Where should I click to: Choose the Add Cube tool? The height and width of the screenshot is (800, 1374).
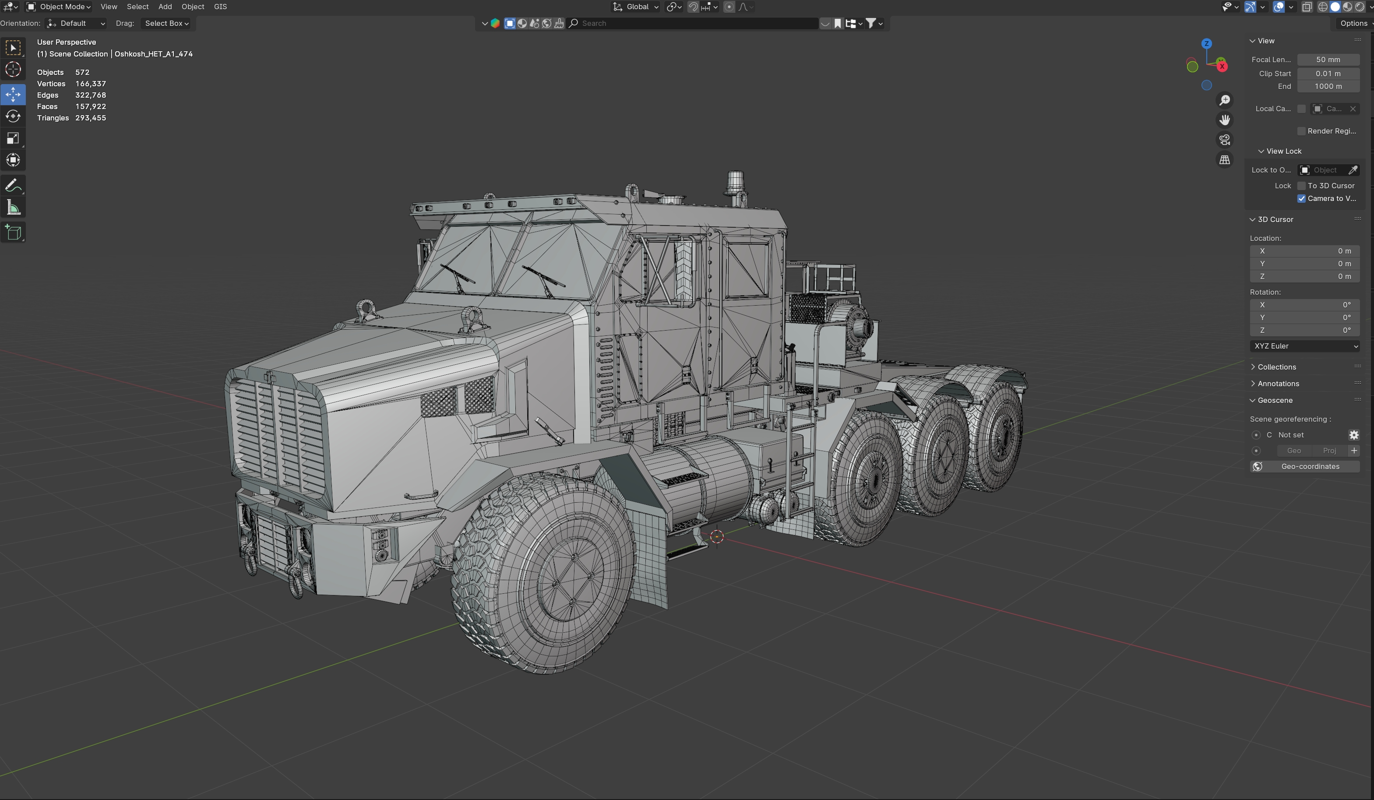pos(13,233)
